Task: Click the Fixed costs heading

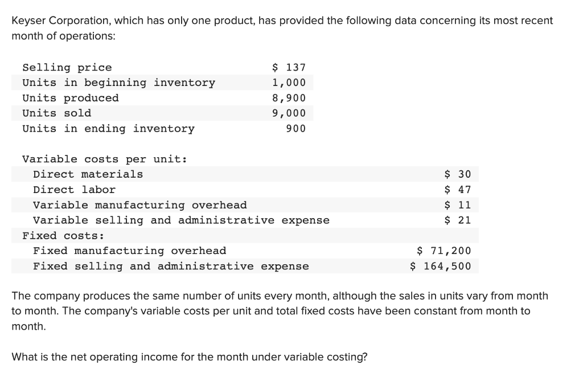Action: click(63, 236)
